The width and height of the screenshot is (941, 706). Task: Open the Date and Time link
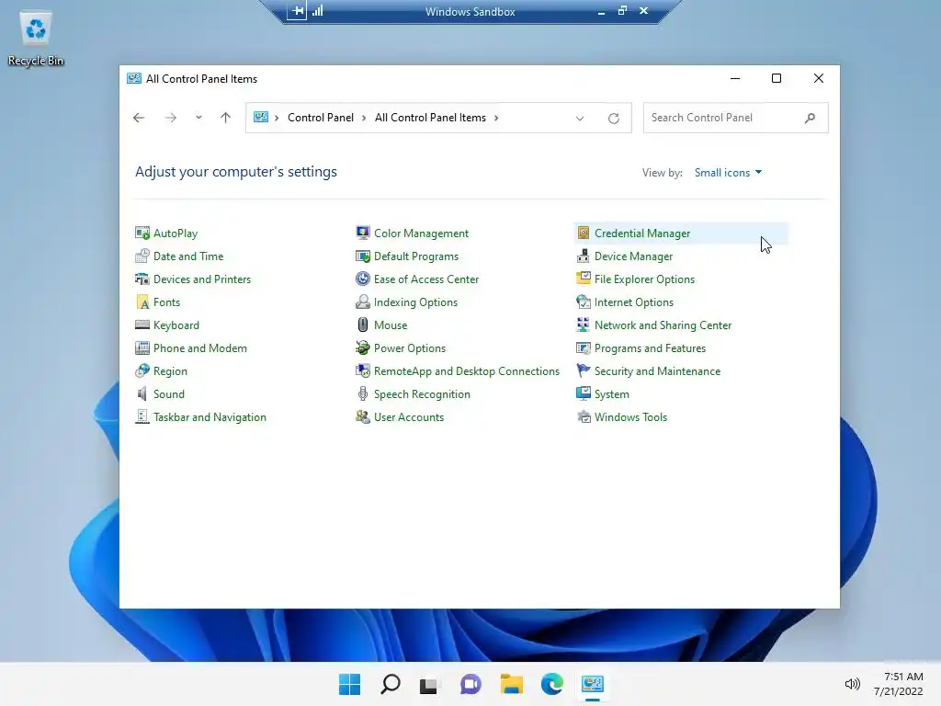pos(188,256)
